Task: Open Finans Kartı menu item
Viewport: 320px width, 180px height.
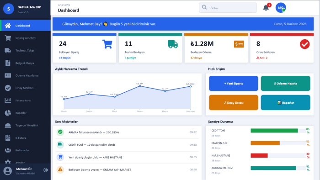Action: click(x=25, y=101)
